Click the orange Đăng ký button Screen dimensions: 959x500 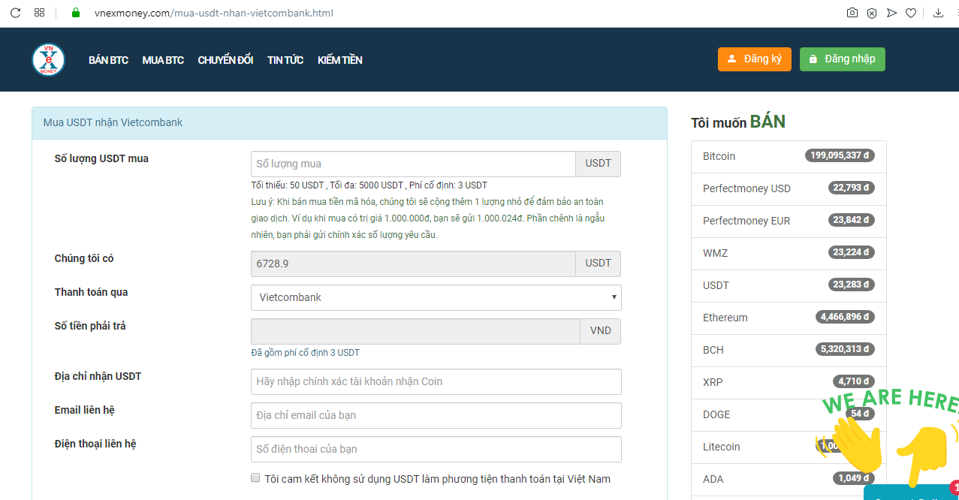755,59
